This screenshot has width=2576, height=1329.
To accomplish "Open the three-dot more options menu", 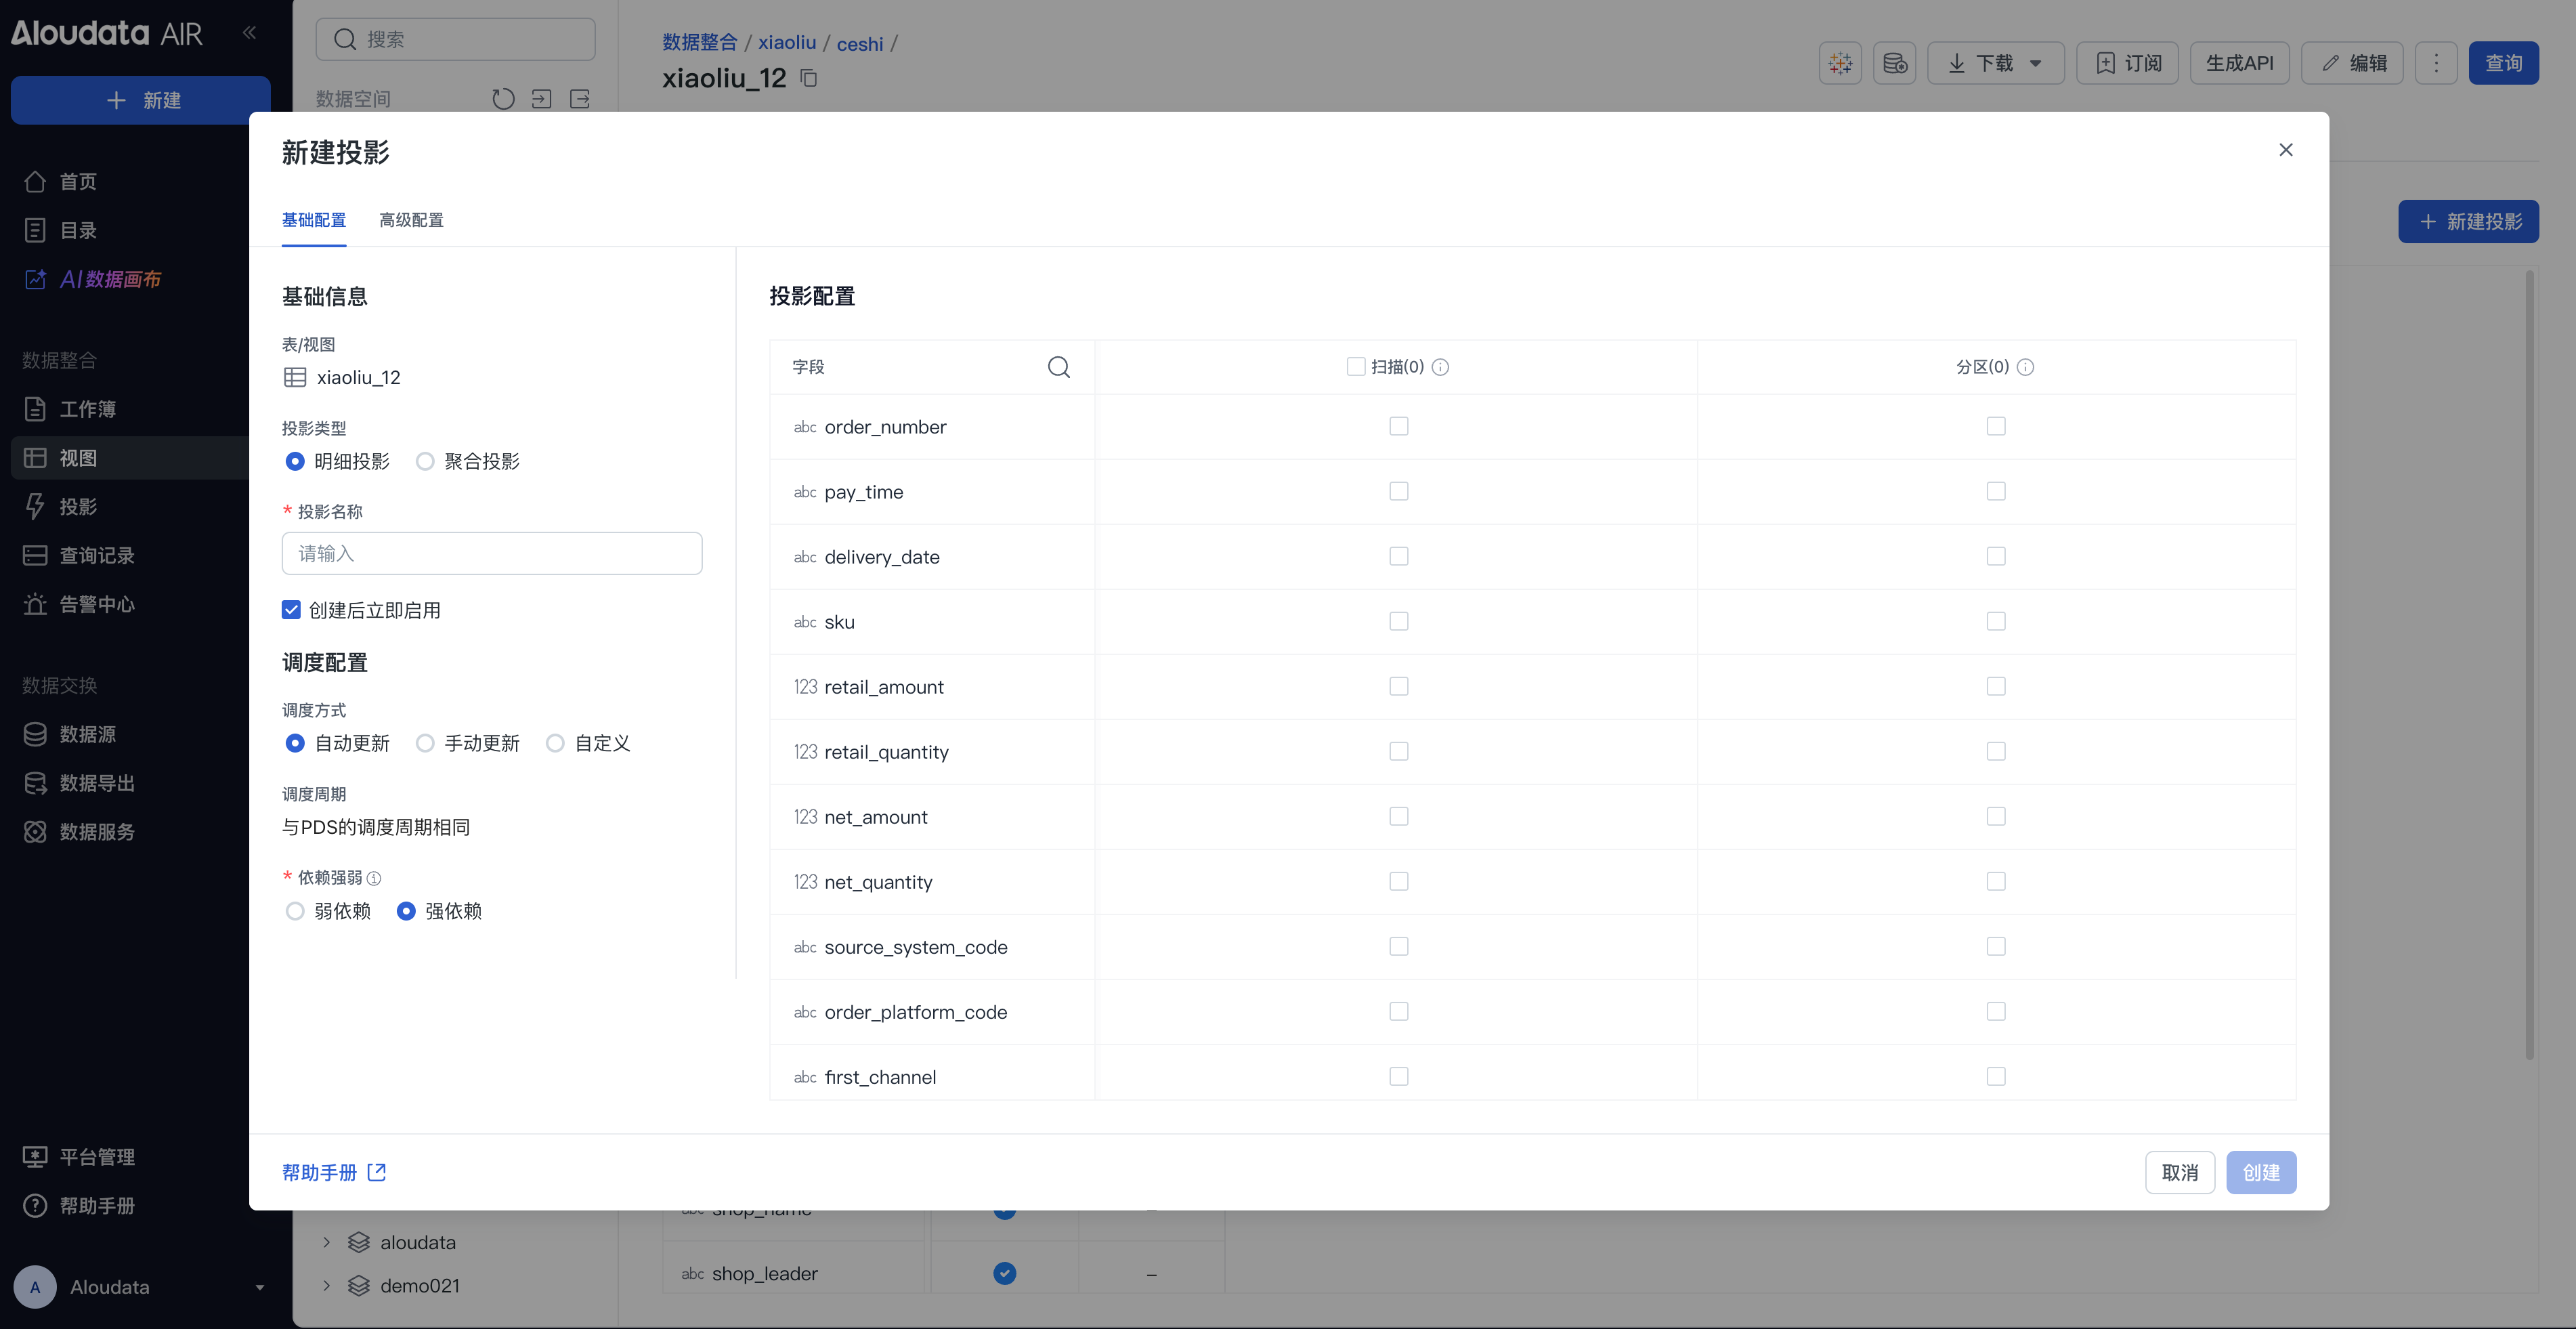I will click(x=2436, y=63).
